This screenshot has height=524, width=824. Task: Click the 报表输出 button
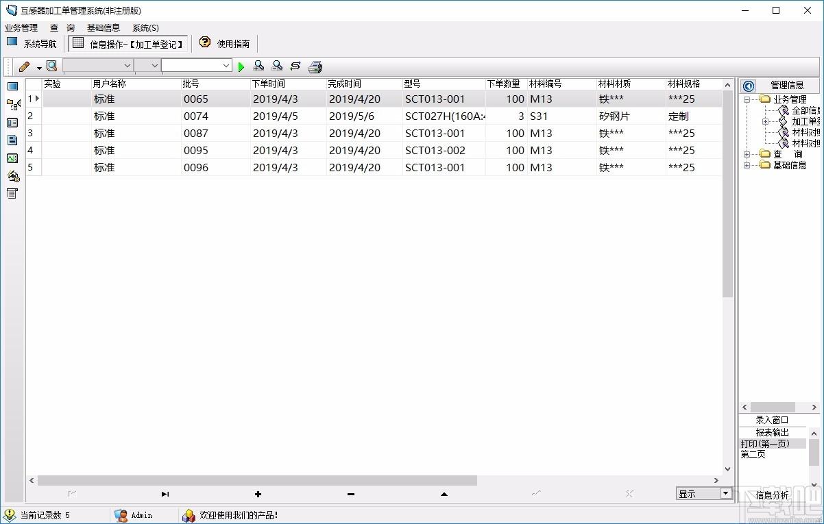pyautogui.click(x=773, y=432)
